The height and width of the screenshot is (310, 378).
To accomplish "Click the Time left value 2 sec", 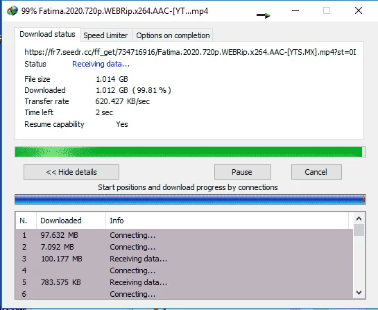I will point(104,112).
